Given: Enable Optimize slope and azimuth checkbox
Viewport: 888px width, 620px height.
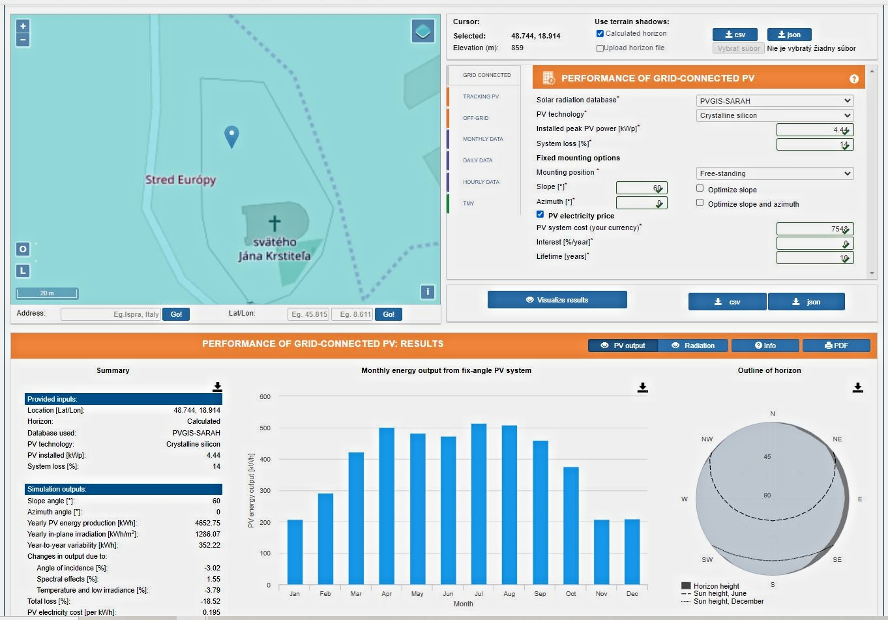Looking at the screenshot, I should click(x=700, y=203).
